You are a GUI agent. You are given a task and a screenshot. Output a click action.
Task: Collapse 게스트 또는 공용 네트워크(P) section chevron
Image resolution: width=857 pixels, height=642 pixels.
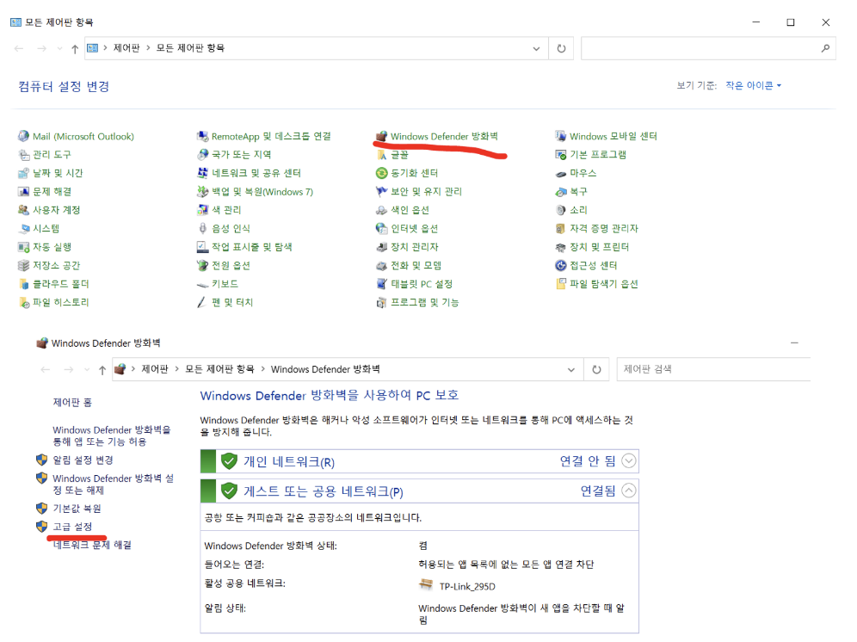click(x=628, y=491)
